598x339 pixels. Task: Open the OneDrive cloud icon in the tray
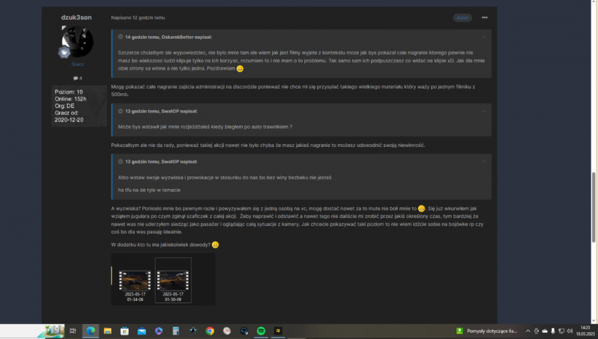click(545, 331)
